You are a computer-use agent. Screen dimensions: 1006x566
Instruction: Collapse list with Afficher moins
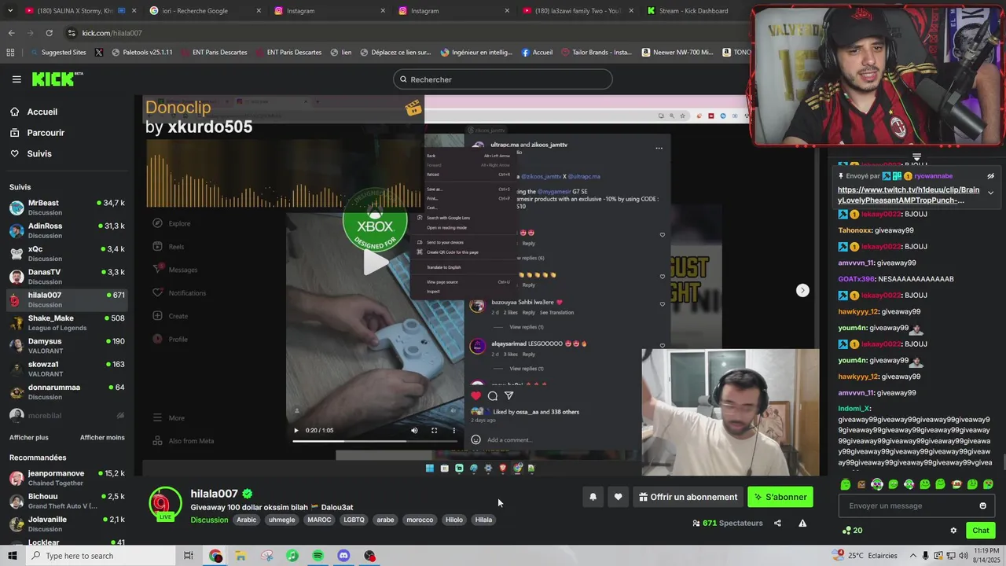tap(102, 438)
